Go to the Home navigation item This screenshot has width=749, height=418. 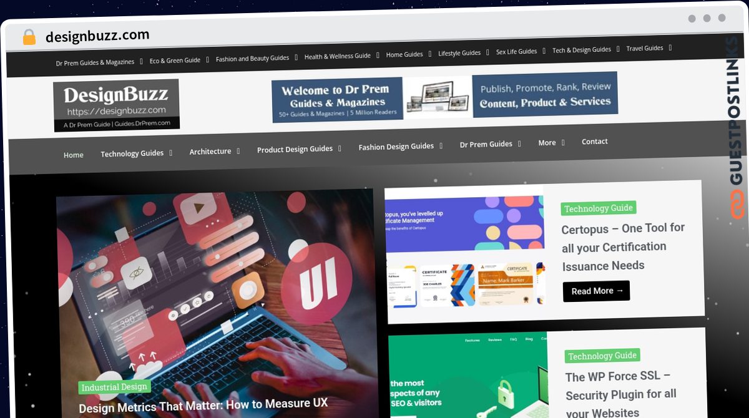pyautogui.click(x=74, y=155)
